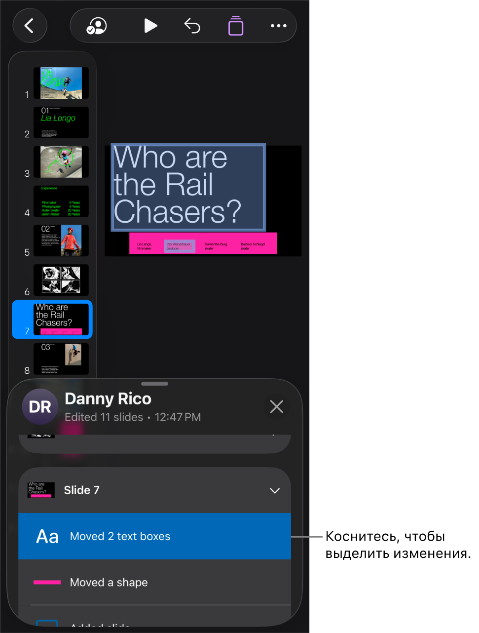The height and width of the screenshot is (633, 479).
Task: Tap the pink line shape icon
Action: coord(47,583)
